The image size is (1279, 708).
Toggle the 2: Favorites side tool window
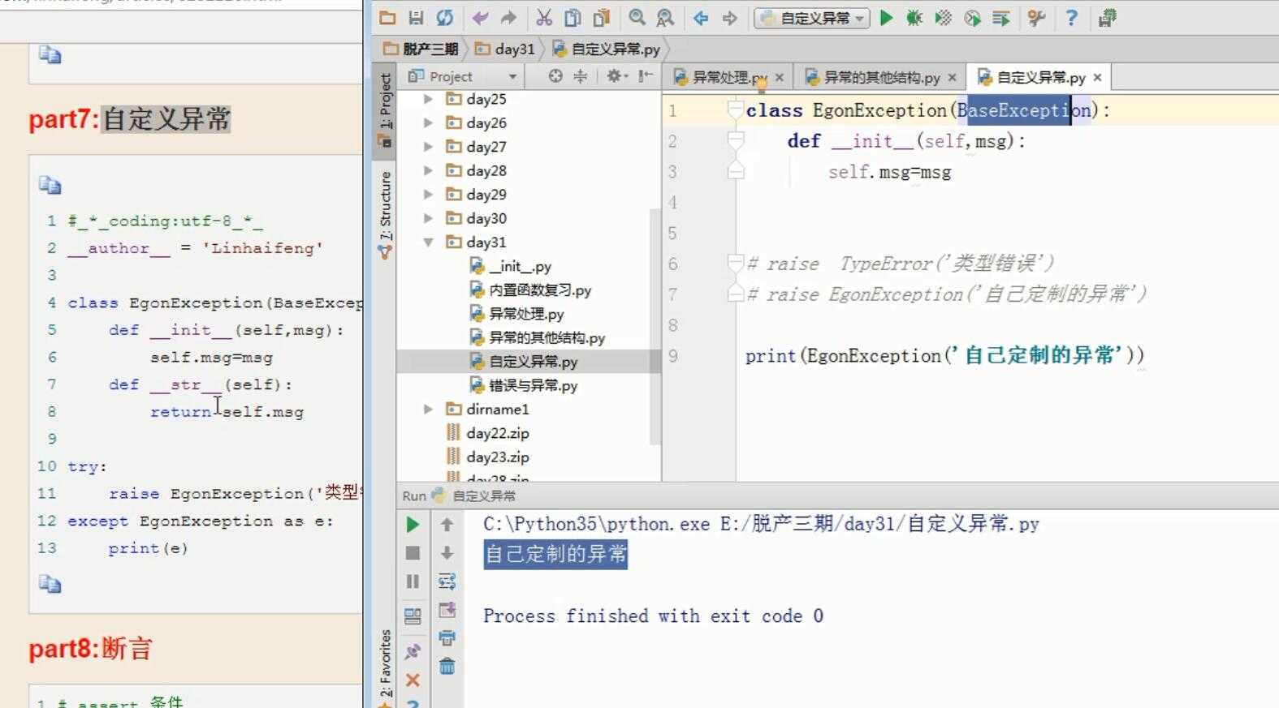click(385, 667)
